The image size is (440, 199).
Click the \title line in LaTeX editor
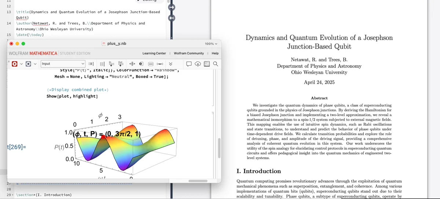pos(88,14)
